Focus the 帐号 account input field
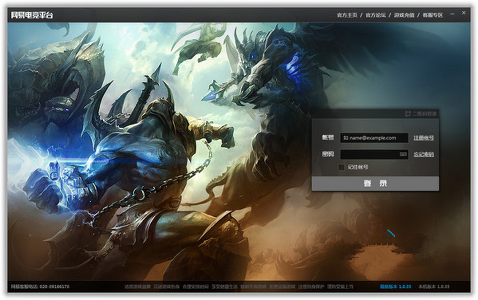The height and width of the screenshot is (300, 478). (374, 138)
